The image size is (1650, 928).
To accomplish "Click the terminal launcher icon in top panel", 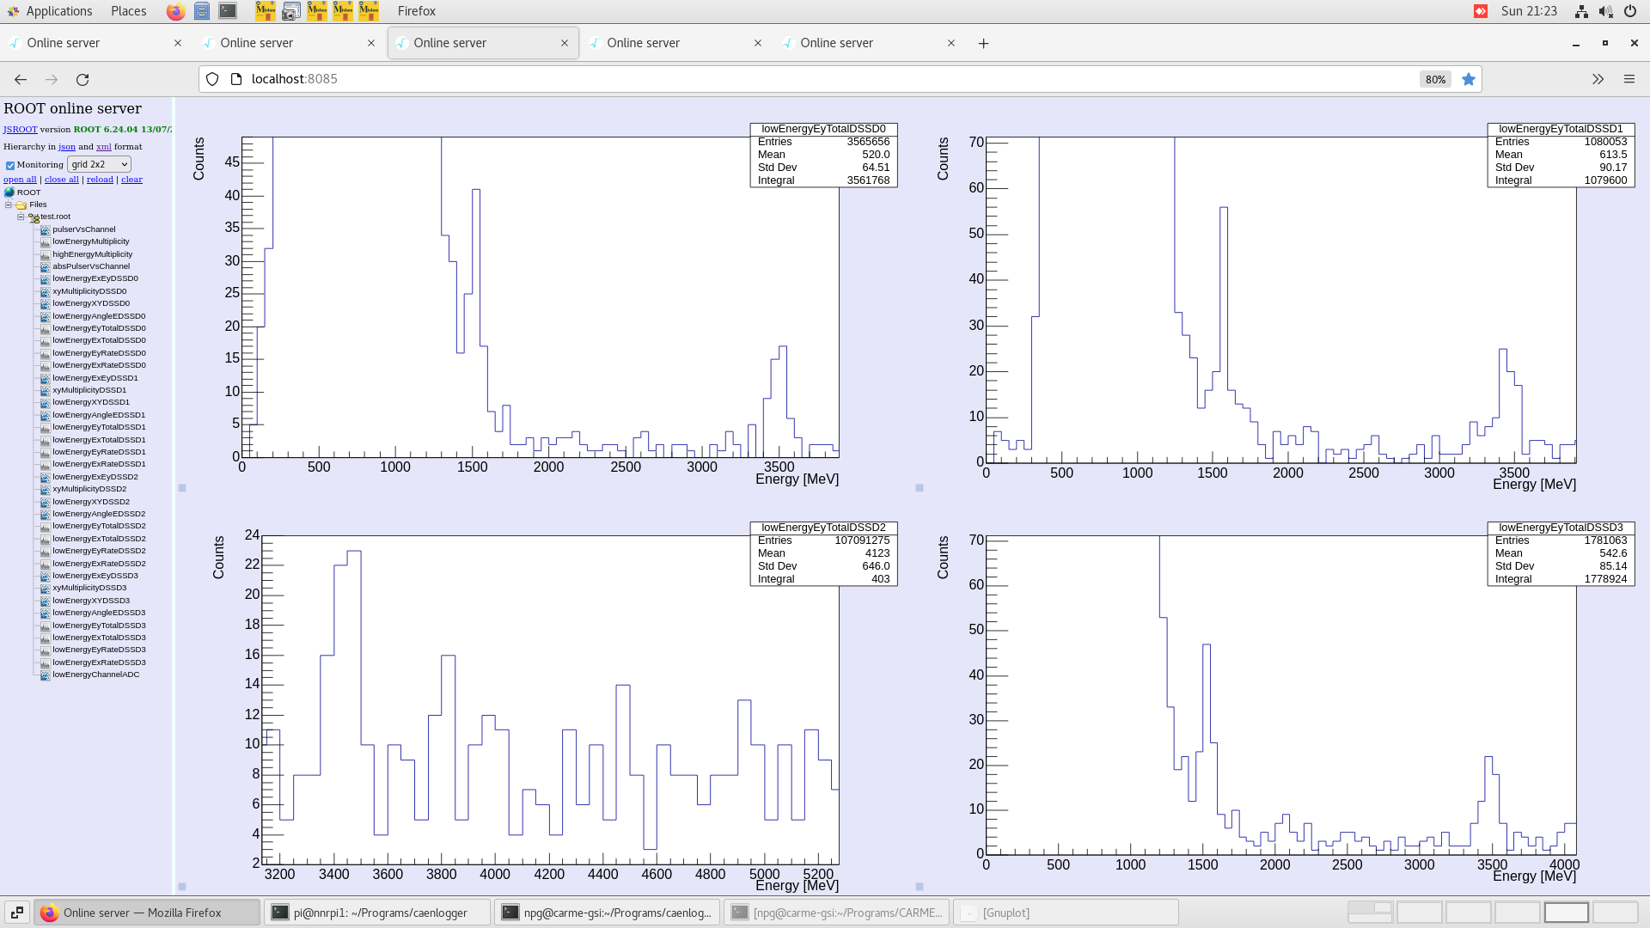I will (x=228, y=11).
